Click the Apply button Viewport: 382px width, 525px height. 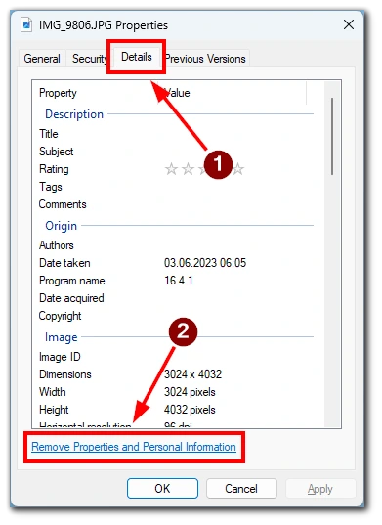[x=320, y=489]
